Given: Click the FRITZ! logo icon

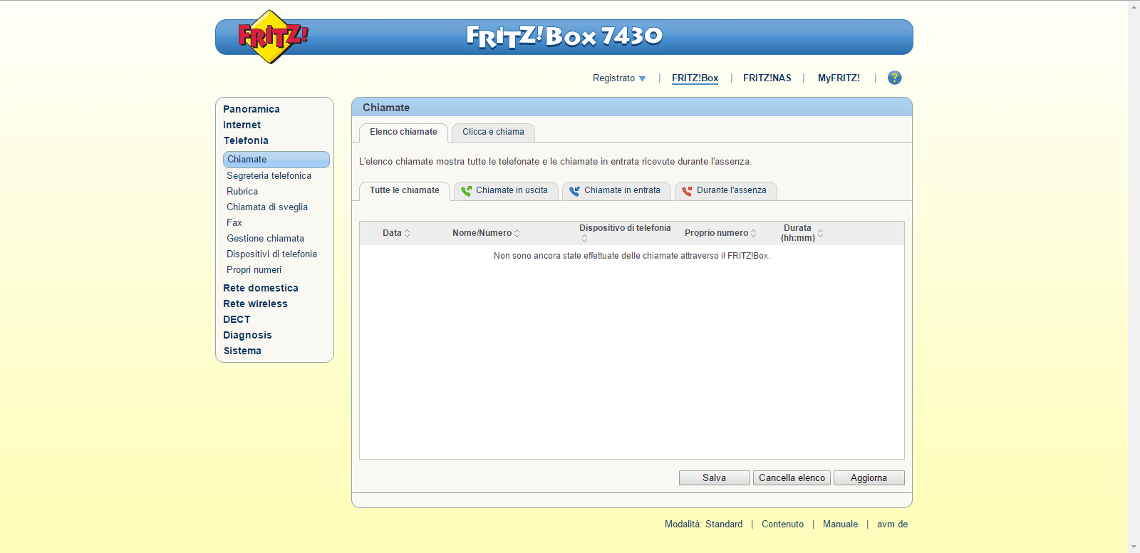Looking at the screenshot, I should pos(270,36).
